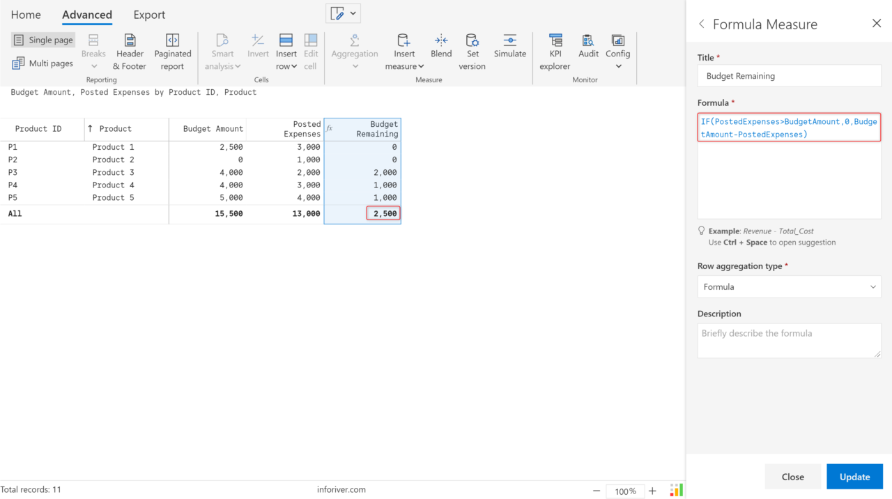
Task: Open the Row aggregation type dropdown
Action: click(789, 286)
